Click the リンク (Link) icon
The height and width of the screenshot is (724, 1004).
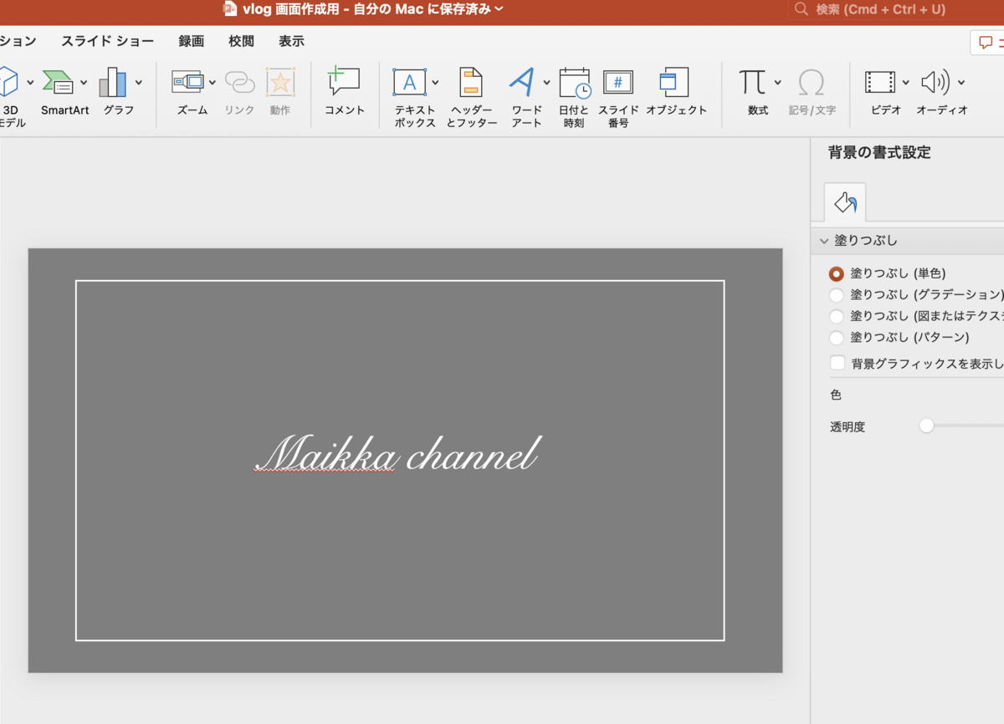[239, 82]
